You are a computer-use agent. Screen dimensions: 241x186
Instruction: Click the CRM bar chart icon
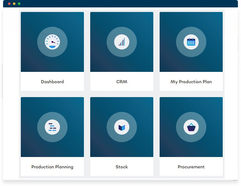[122, 42]
